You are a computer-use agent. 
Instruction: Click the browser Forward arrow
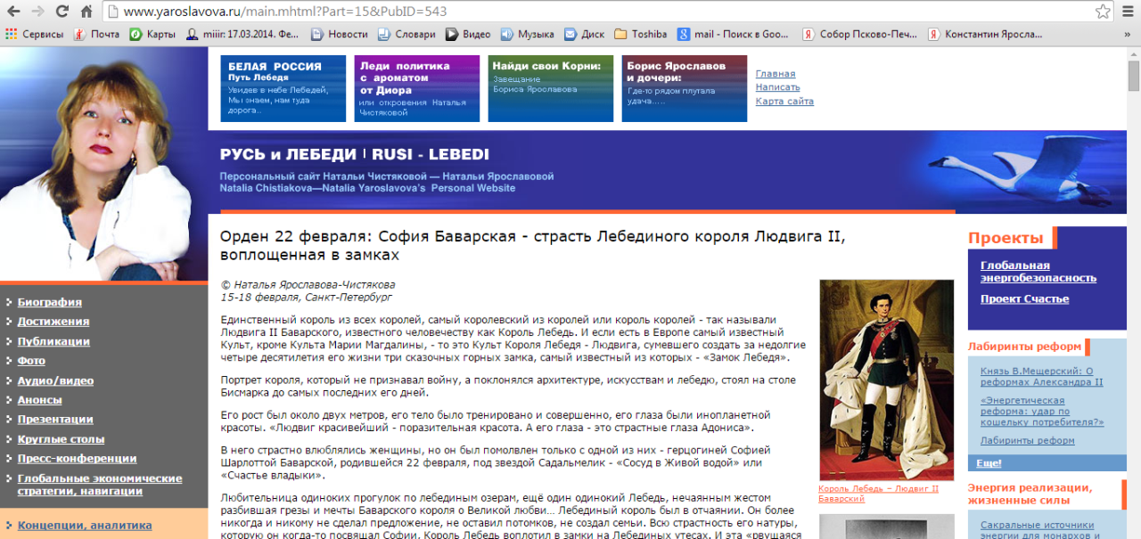[38, 12]
